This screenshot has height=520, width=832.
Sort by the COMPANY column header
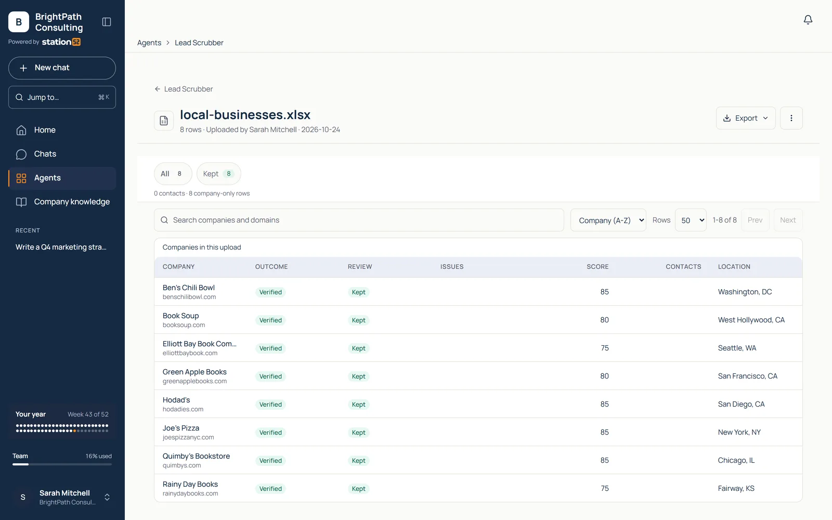(x=178, y=267)
